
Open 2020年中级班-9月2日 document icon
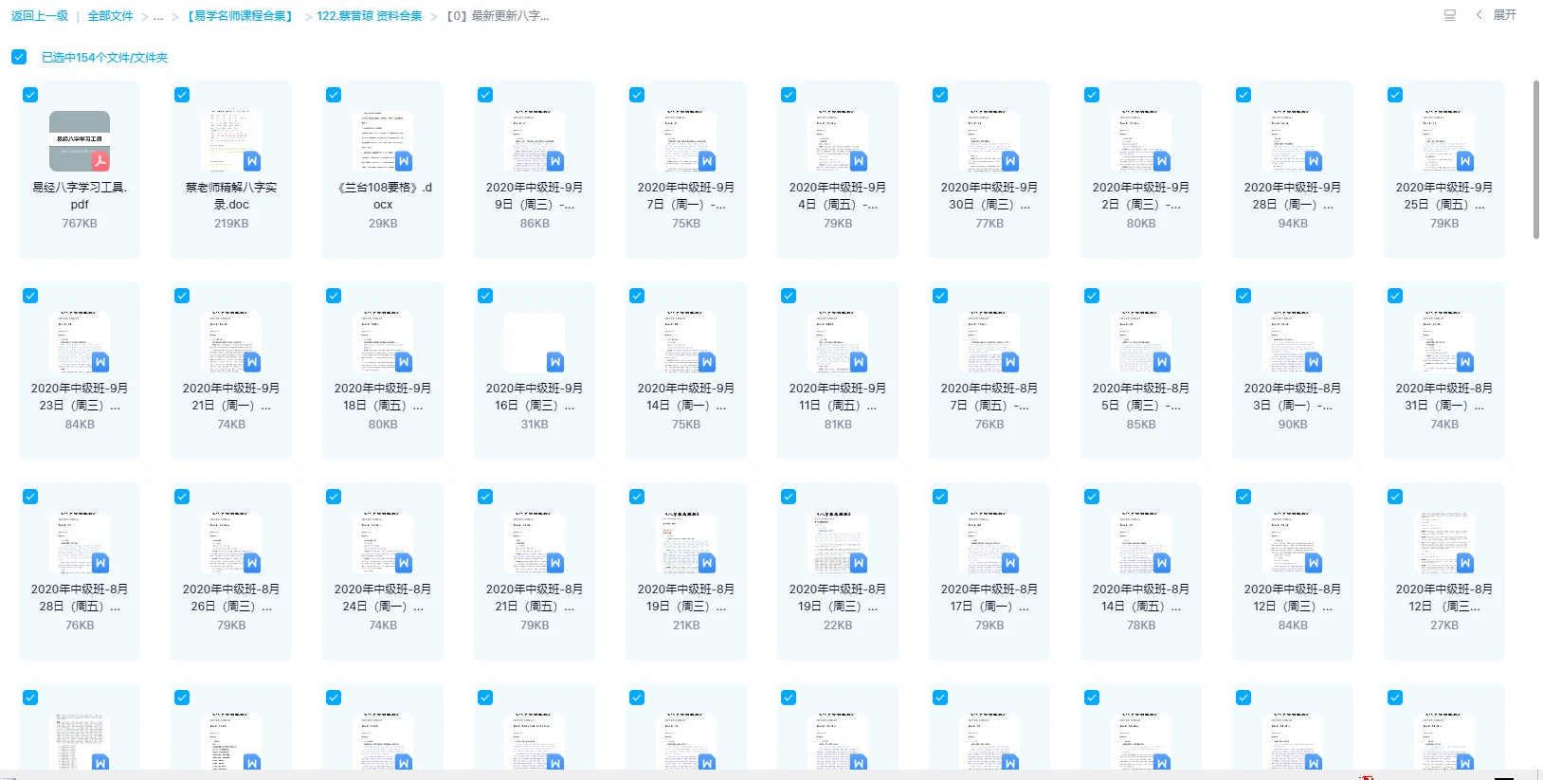[x=1141, y=141]
